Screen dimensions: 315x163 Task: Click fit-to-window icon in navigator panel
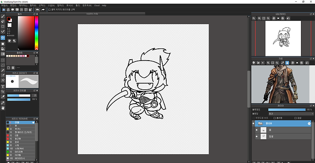point(264,18)
